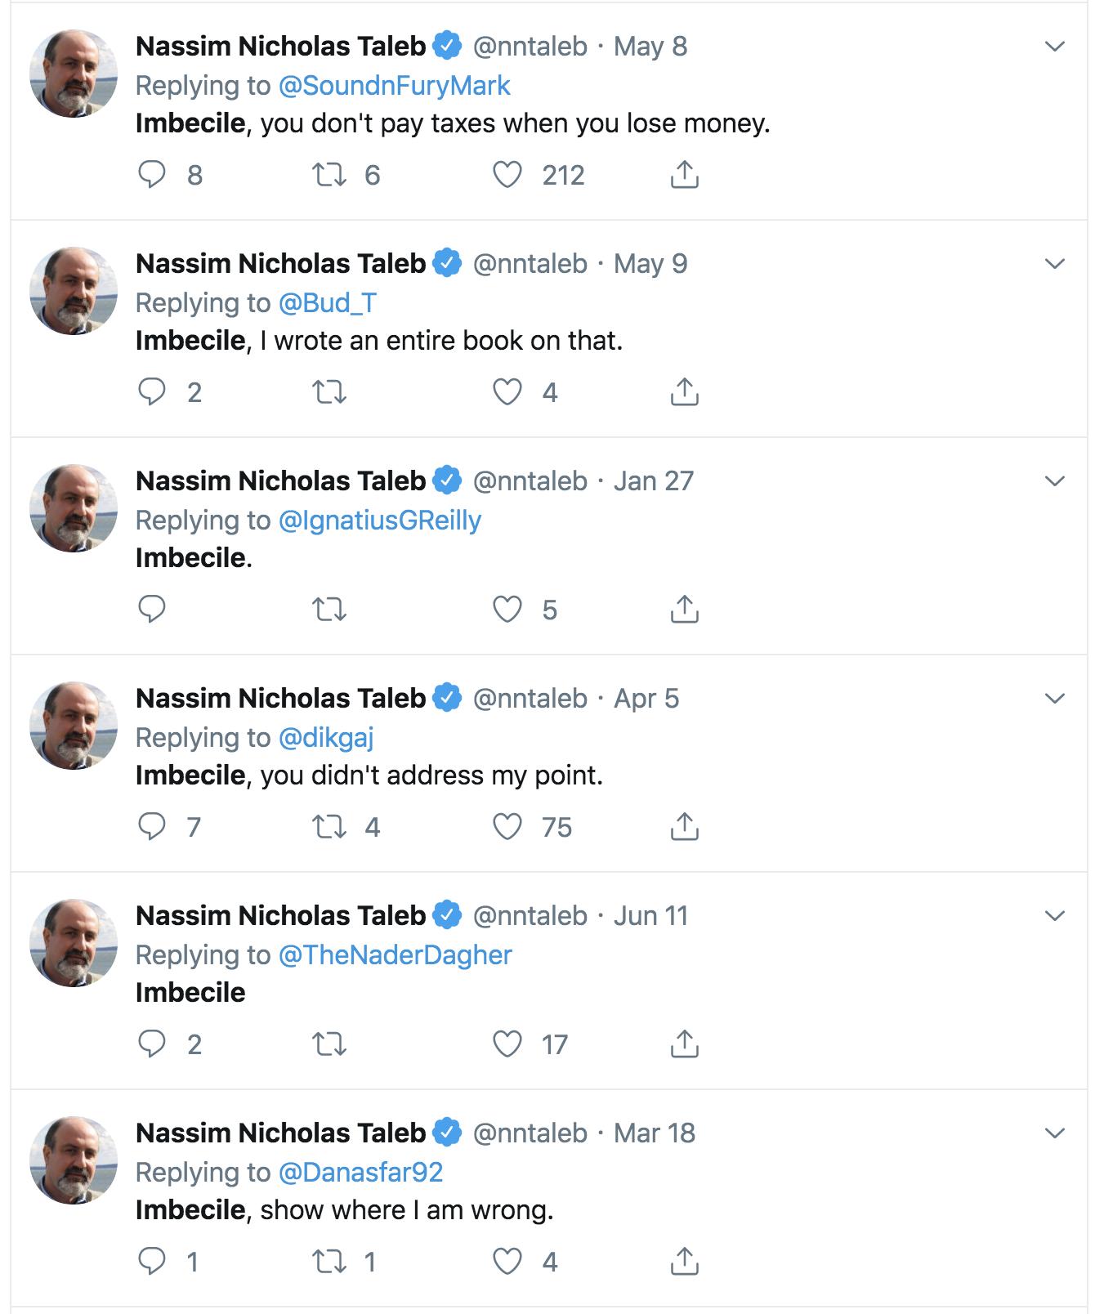This screenshot has height=1314, width=1095.
Task: Like the Apr 5 tweet to @dikgaj
Action: (x=507, y=827)
